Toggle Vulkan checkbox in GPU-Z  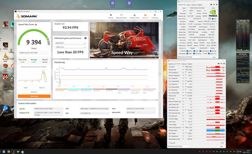tap(187, 53)
